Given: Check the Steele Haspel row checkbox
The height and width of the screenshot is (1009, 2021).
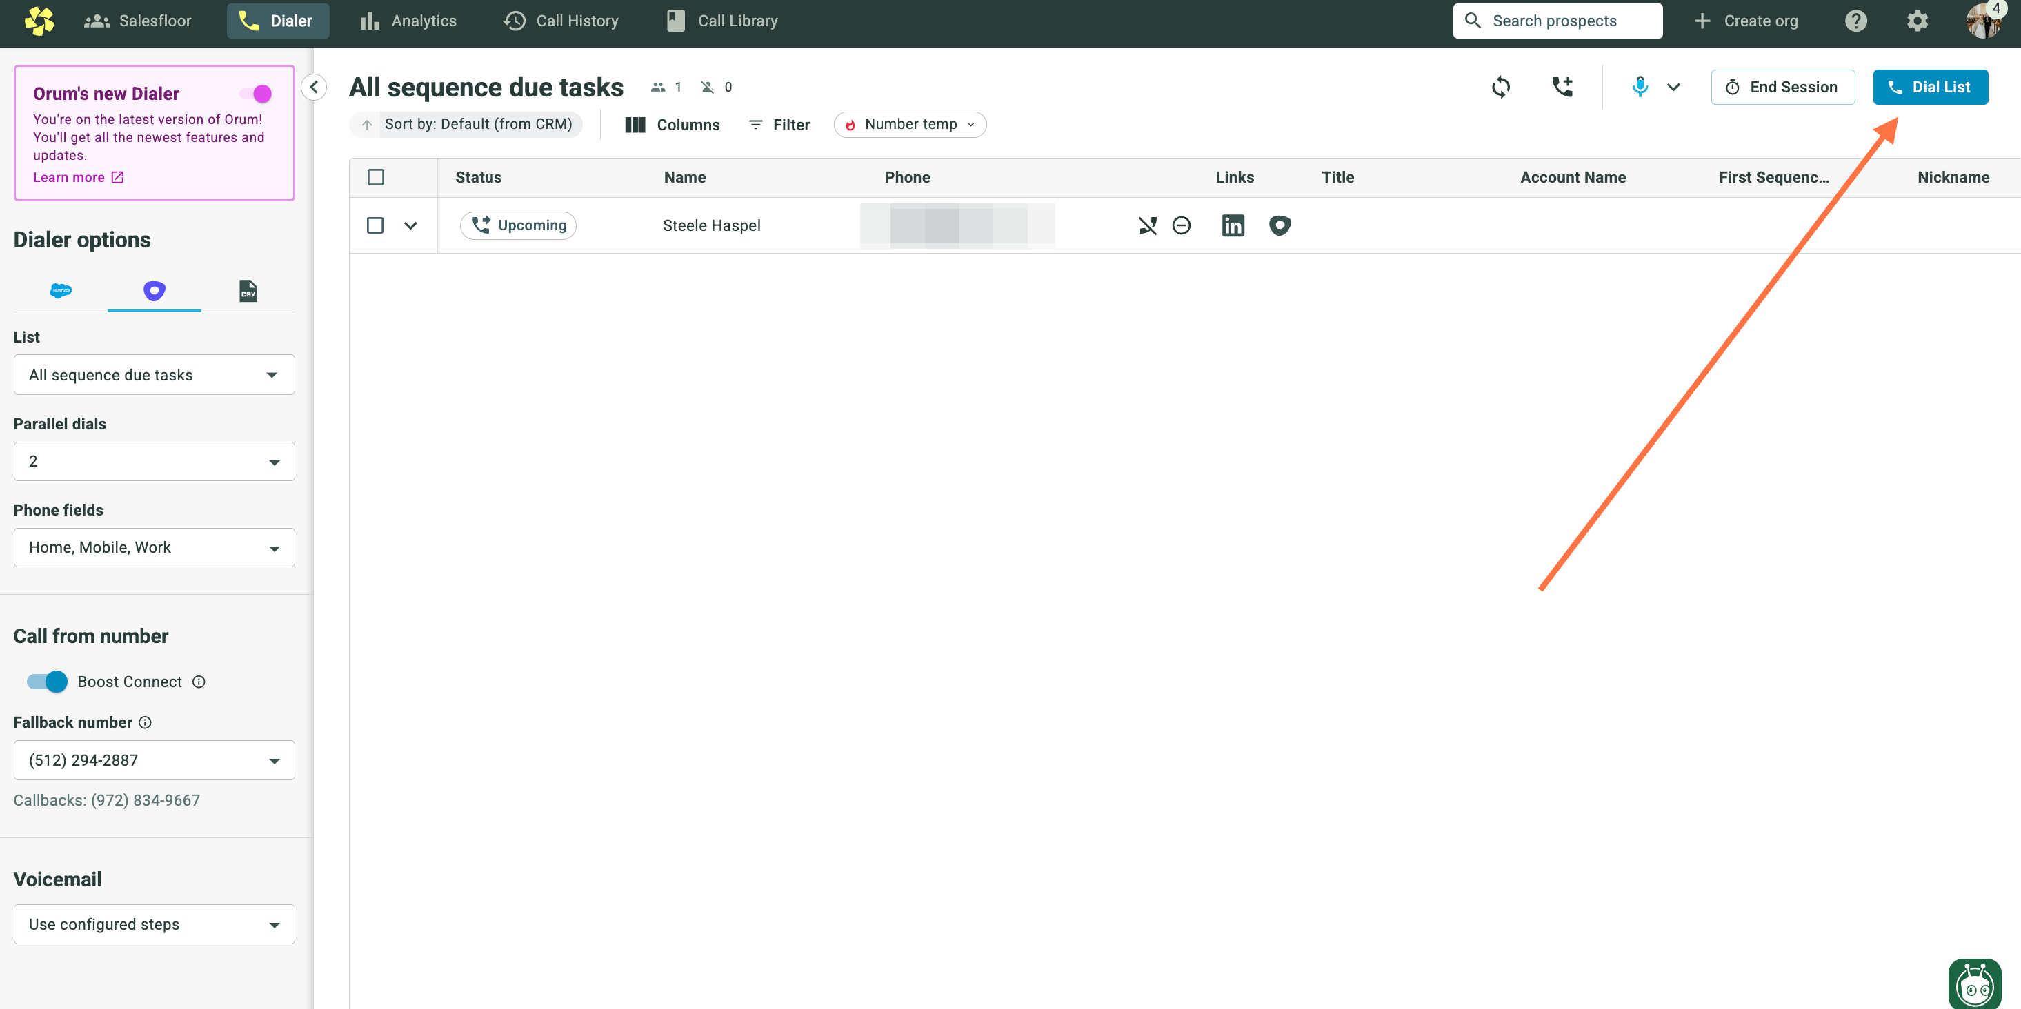Looking at the screenshot, I should (376, 226).
